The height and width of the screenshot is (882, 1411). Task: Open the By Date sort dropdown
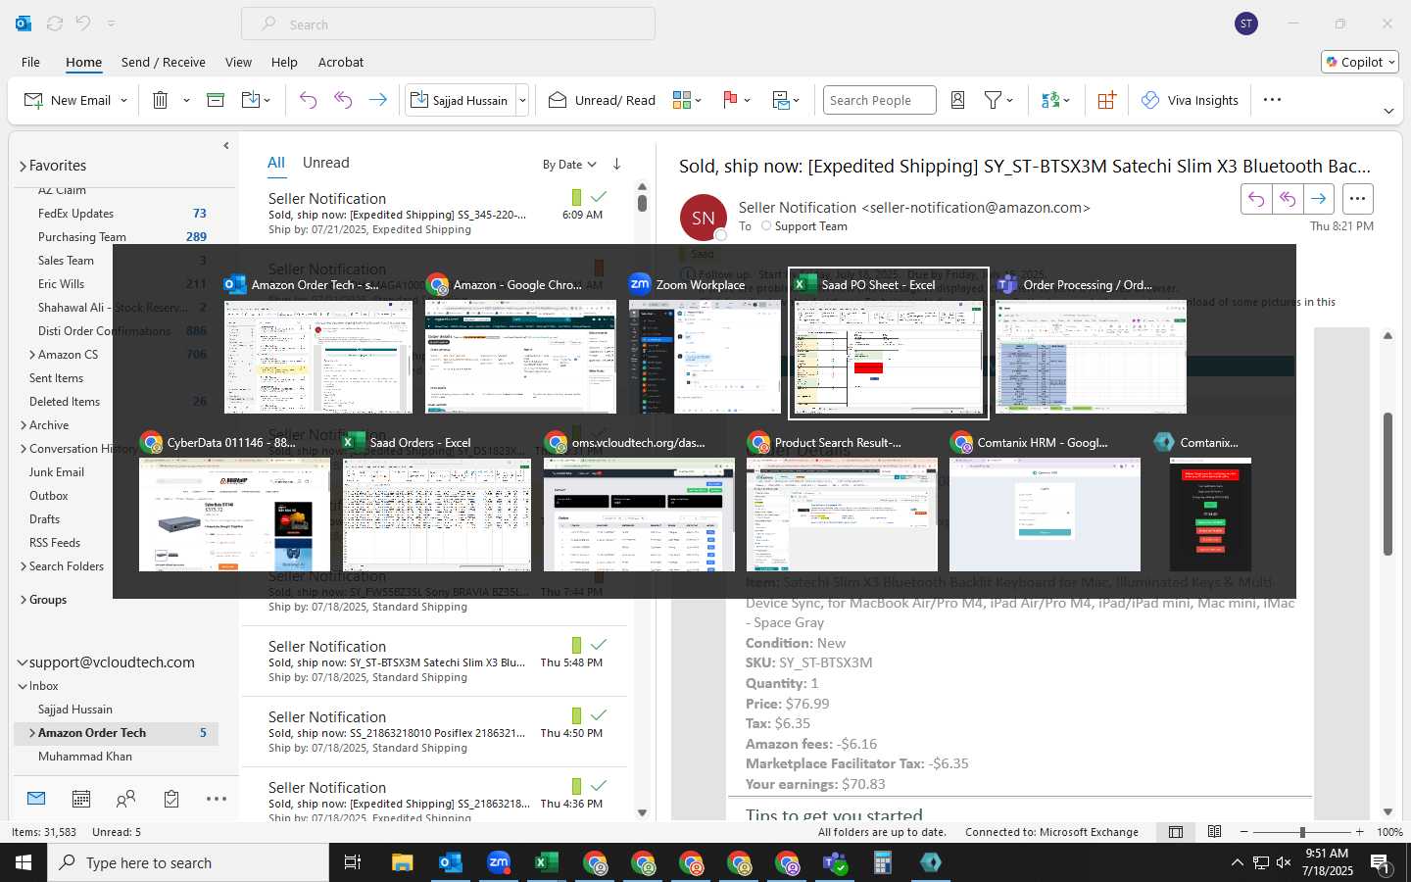[569, 165]
